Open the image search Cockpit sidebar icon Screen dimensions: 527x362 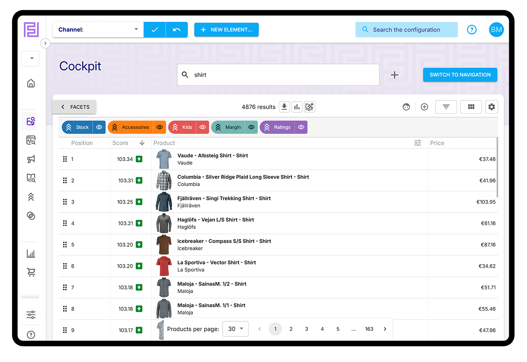click(x=31, y=121)
